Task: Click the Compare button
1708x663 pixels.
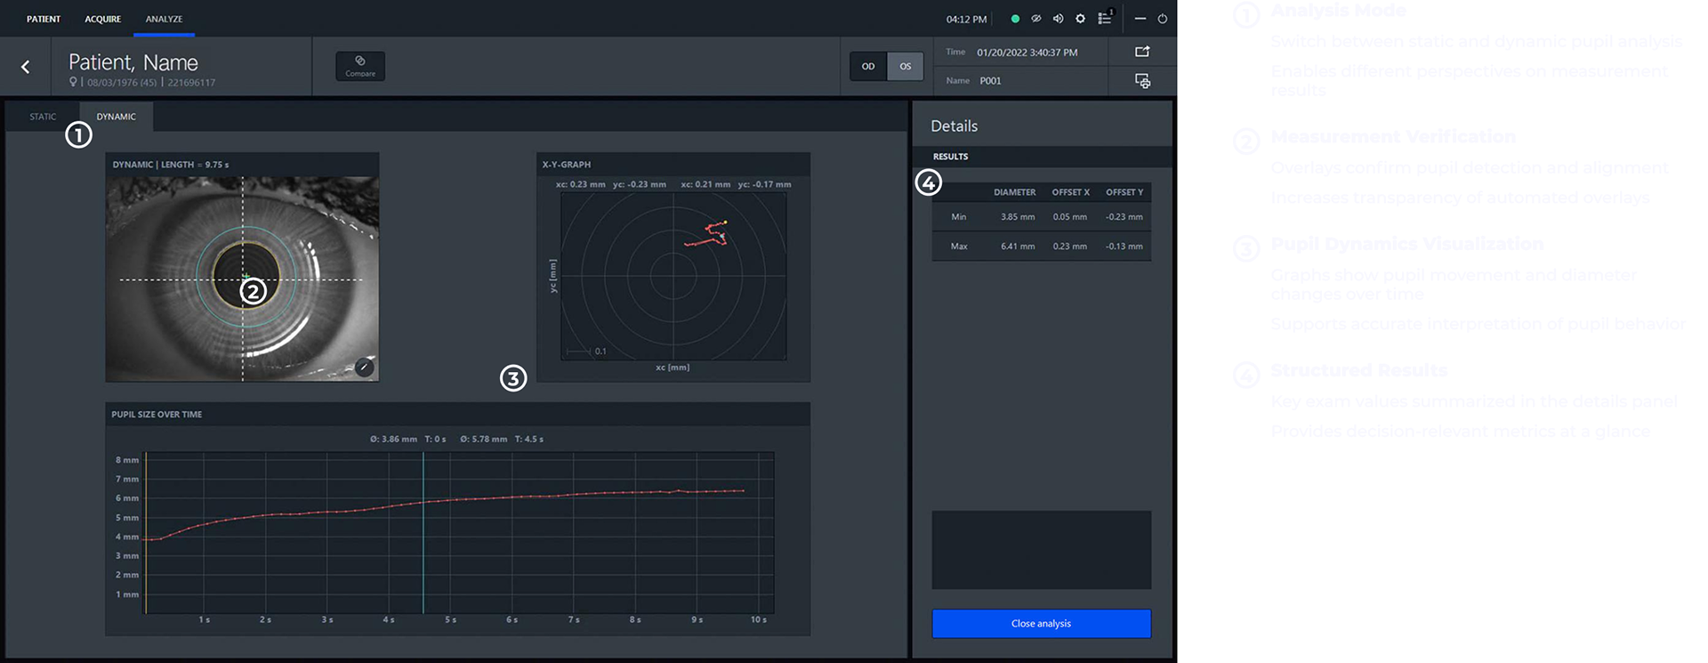Action: [360, 67]
